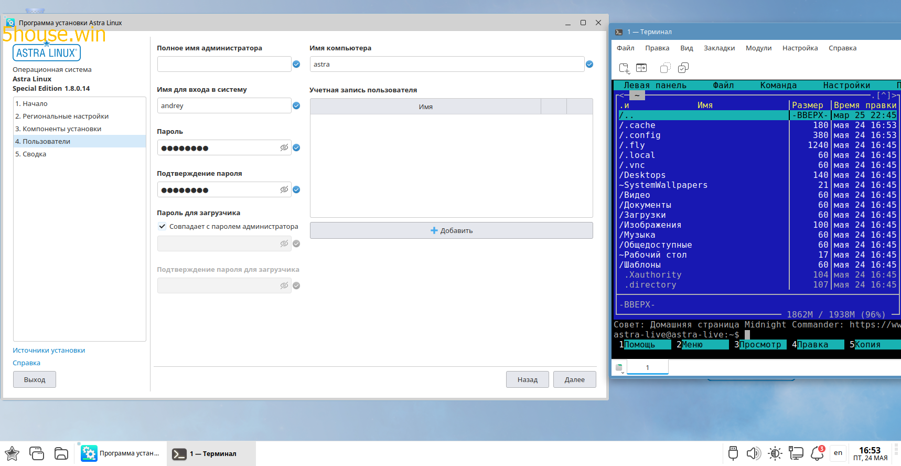Open brightness settings tray icon
The height and width of the screenshot is (466, 901).
click(x=775, y=453)
